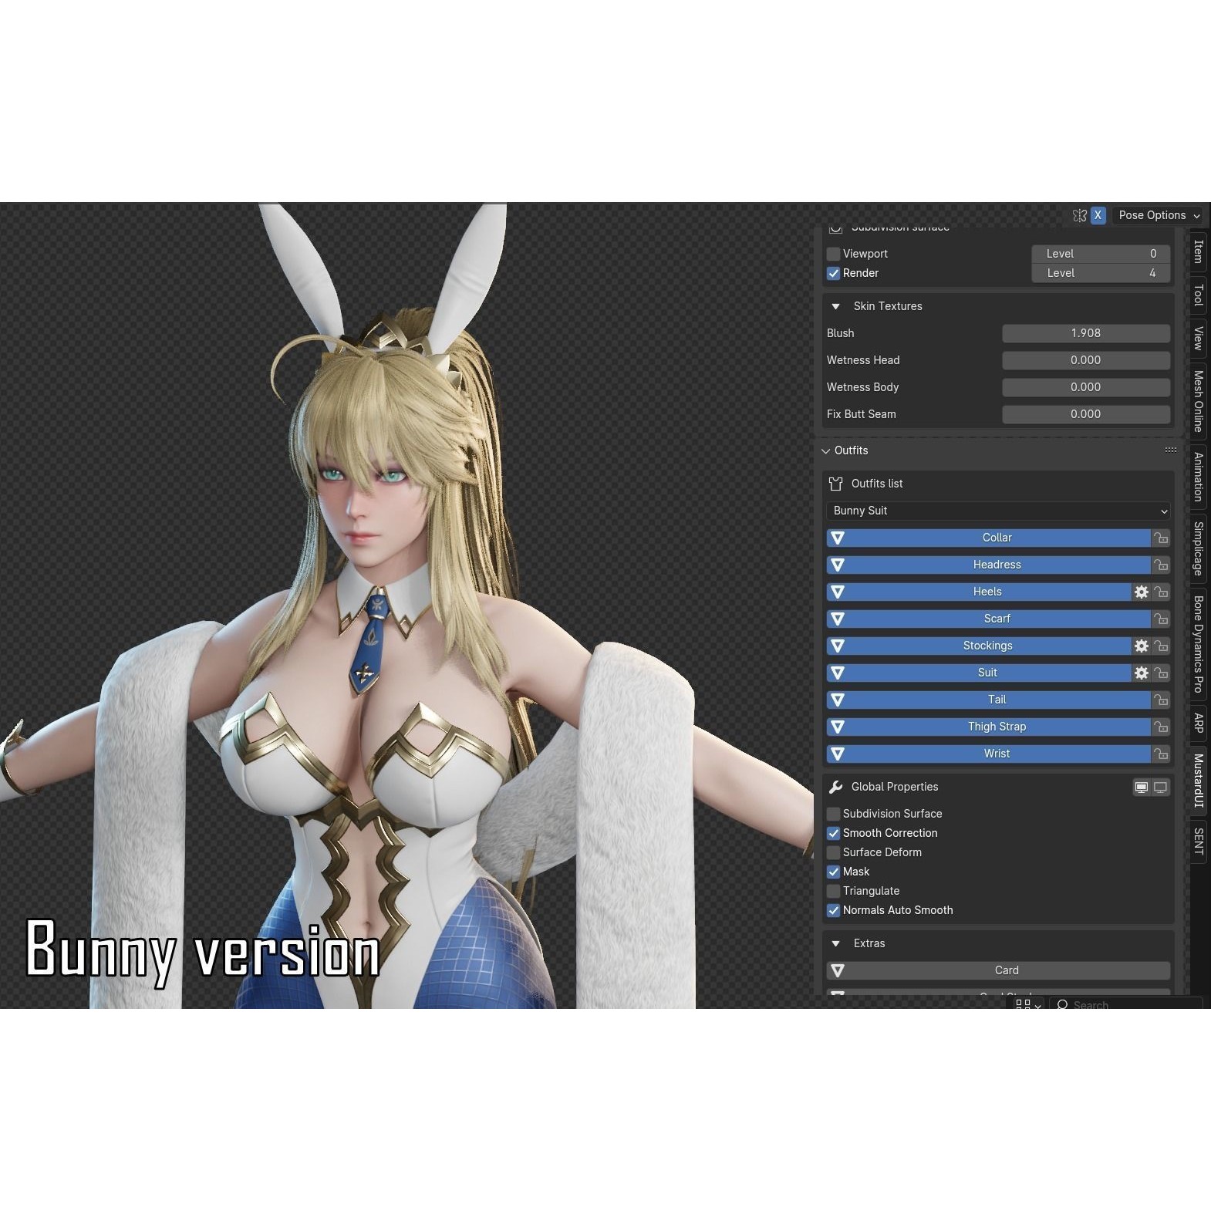Open the SENT sidebar tab
The height and width of the screenshot is (1211, 1211).
tap(1198, 841)
